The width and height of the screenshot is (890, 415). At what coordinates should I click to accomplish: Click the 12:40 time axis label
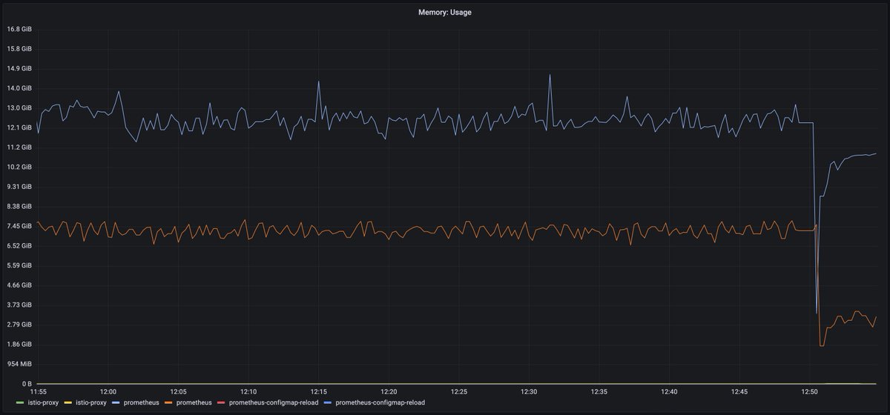[x=669, y=391]
